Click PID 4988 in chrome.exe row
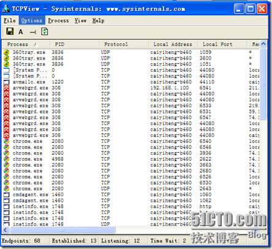This screenshot has height=249, width=272. (x=58, y=159)
